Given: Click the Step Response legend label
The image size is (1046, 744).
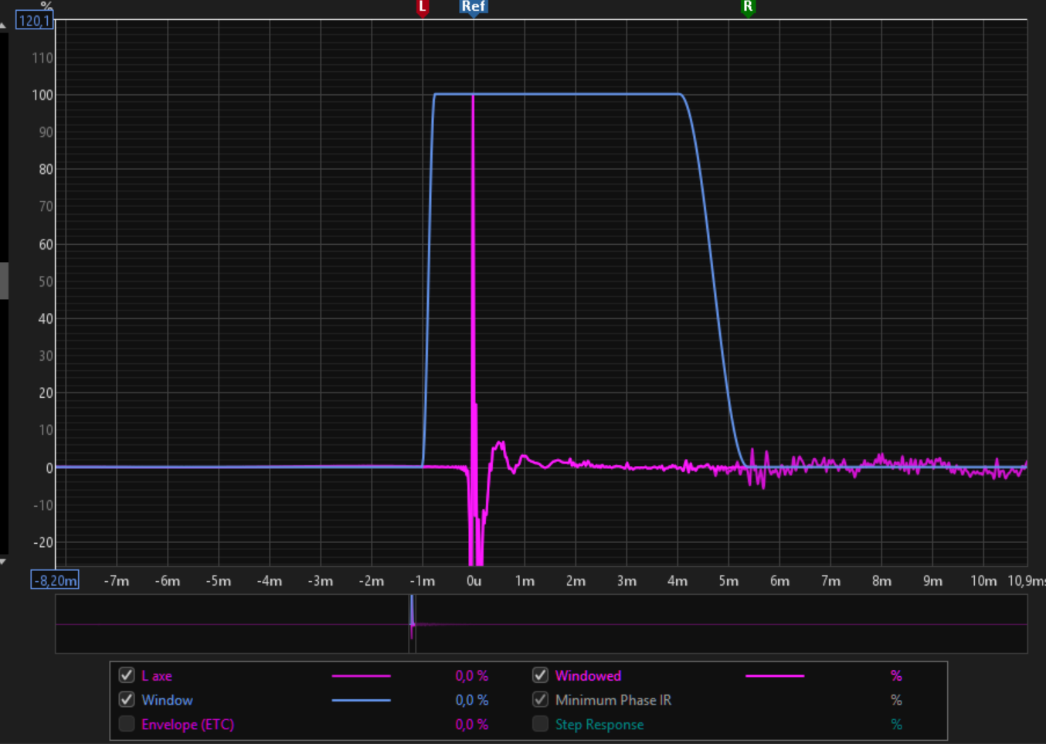Looking at the screenshot, I should (599, 725).
